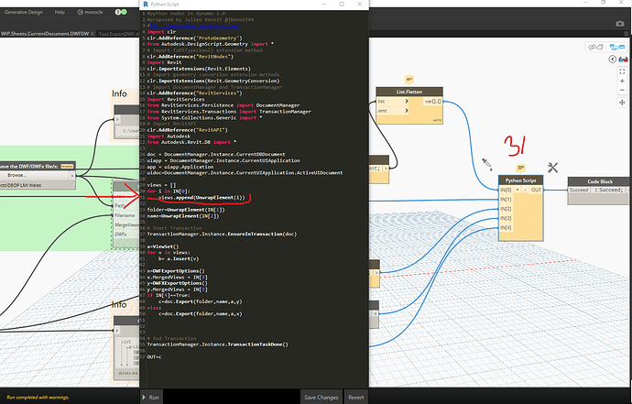
Task: Switch to 3D background preview navigation
Action: point(595,47)
